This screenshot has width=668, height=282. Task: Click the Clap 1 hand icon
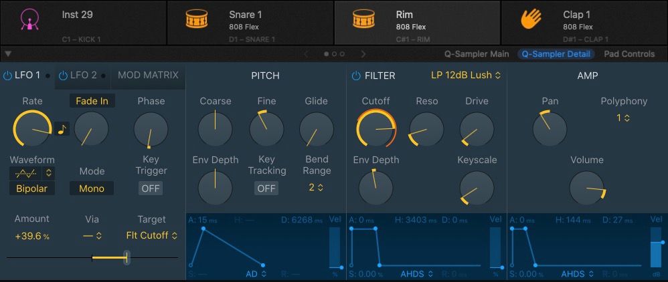(530, 21)
